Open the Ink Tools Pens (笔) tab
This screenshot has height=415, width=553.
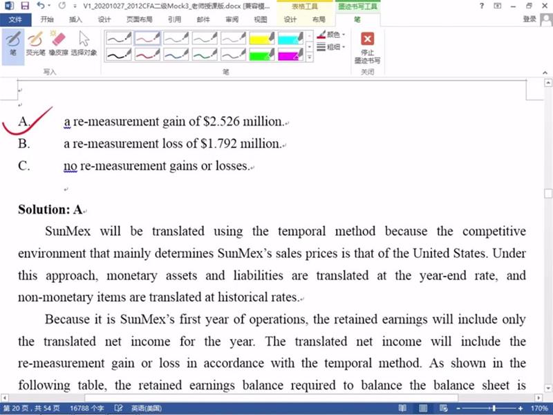click(x=357, y=19)
